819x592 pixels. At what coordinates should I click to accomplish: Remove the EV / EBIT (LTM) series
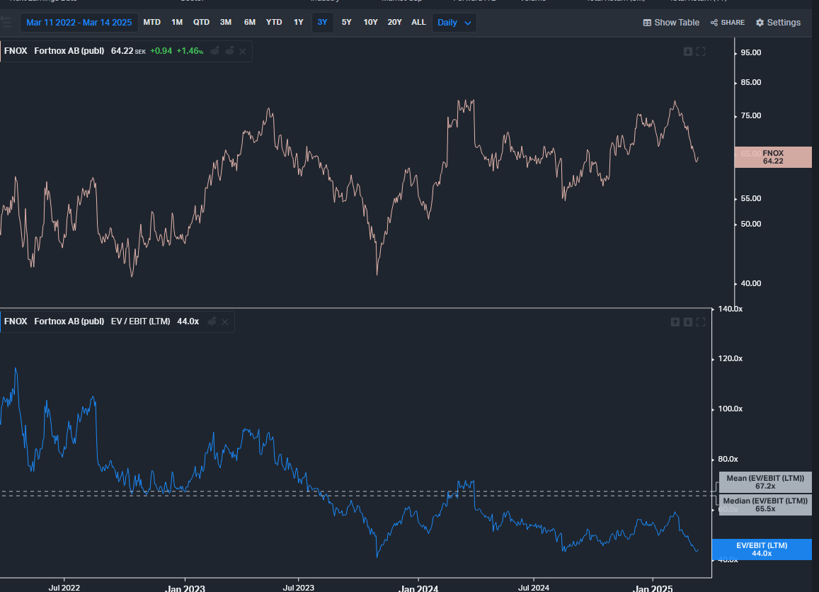point(225,321)
